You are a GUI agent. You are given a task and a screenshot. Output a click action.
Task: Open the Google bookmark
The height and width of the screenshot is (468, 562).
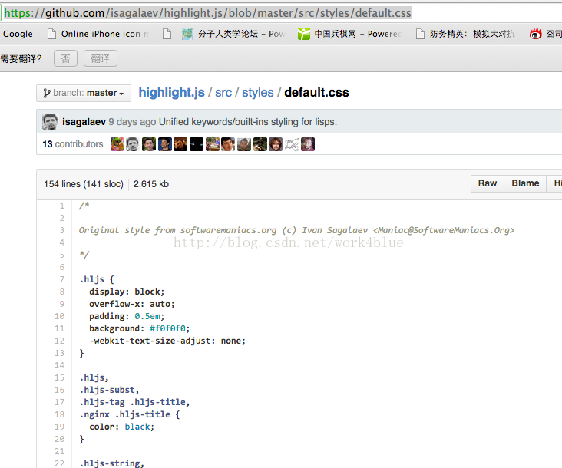click(18, 34)
